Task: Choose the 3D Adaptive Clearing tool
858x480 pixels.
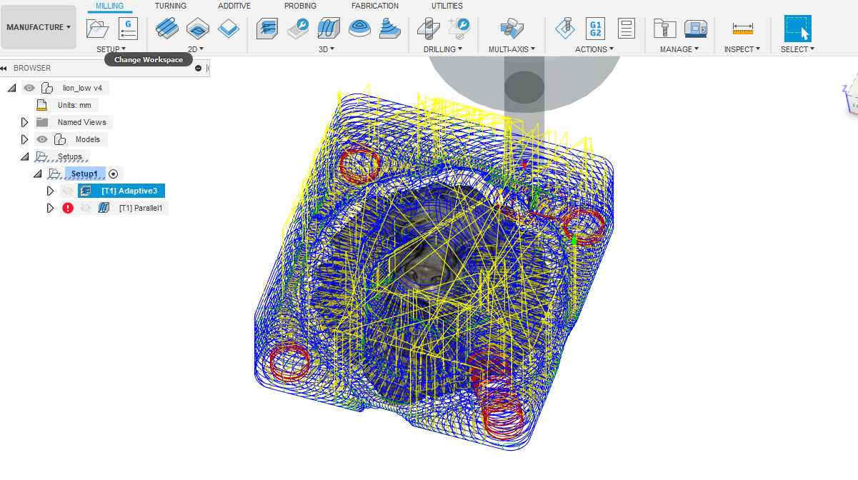Action: pos(267,29)
